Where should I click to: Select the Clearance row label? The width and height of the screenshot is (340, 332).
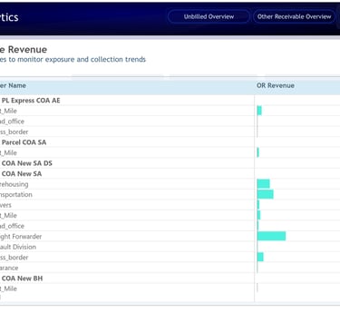pyautogui.click(x=9, y=268)
